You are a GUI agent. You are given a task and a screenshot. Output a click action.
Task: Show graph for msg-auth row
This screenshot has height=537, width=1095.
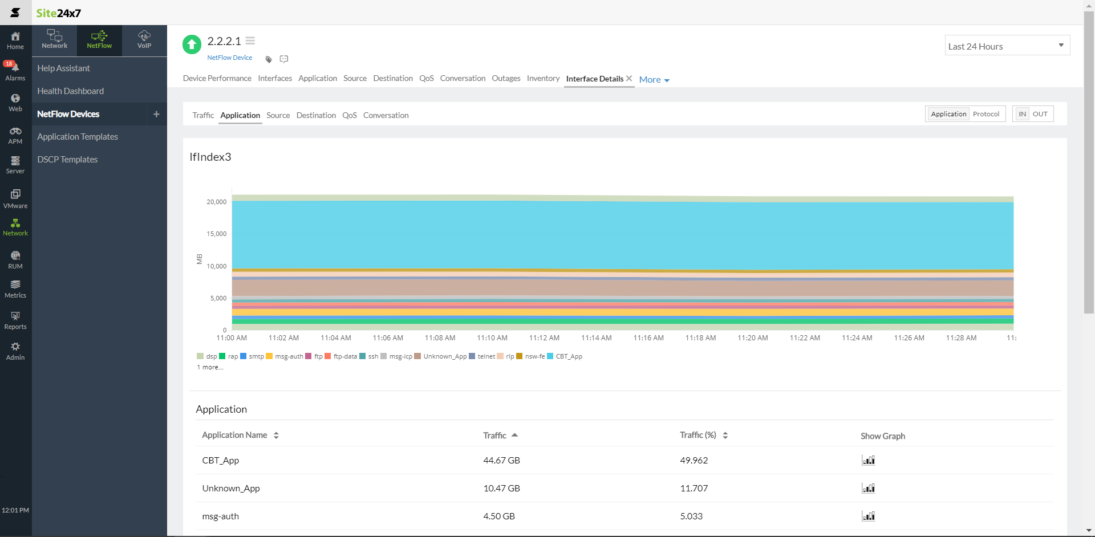(868, 516)
